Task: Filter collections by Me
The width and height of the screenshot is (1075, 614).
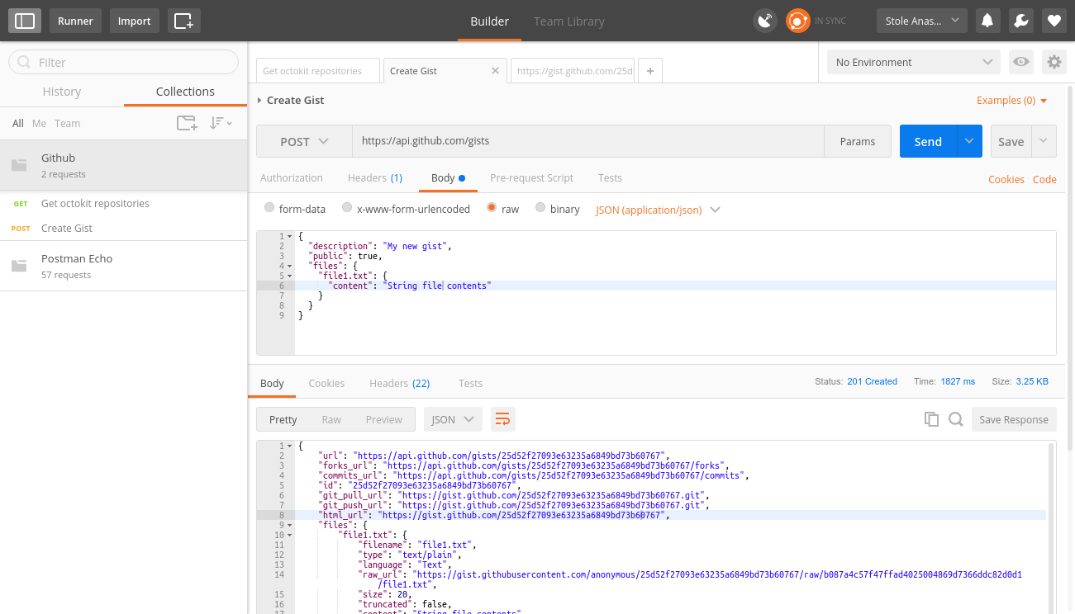Action: click(40, 123)
